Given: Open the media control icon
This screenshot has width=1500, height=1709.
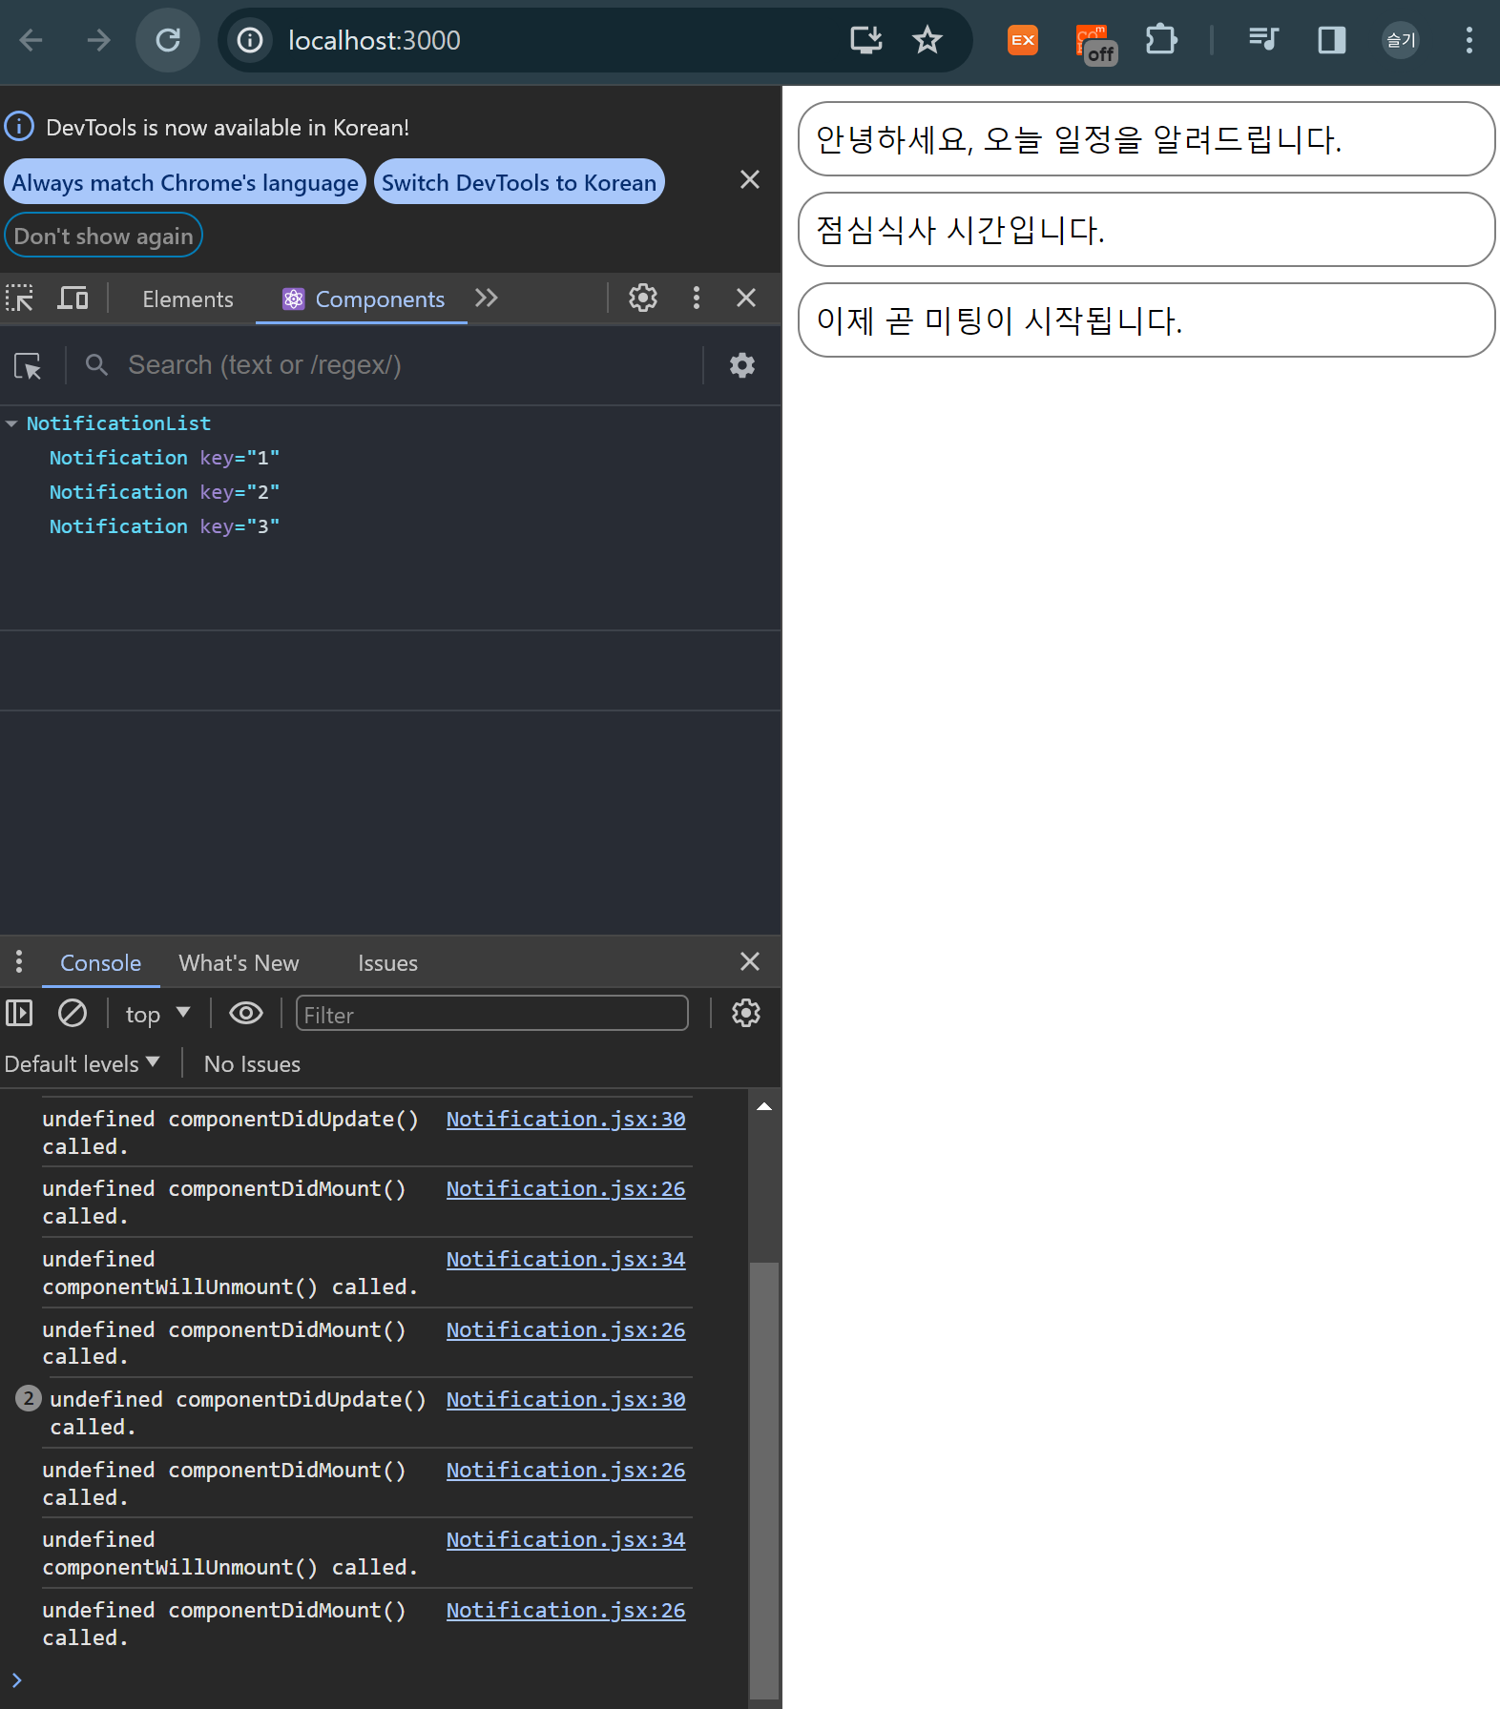Looking at the screenshot, I should tap(1263, 40).
